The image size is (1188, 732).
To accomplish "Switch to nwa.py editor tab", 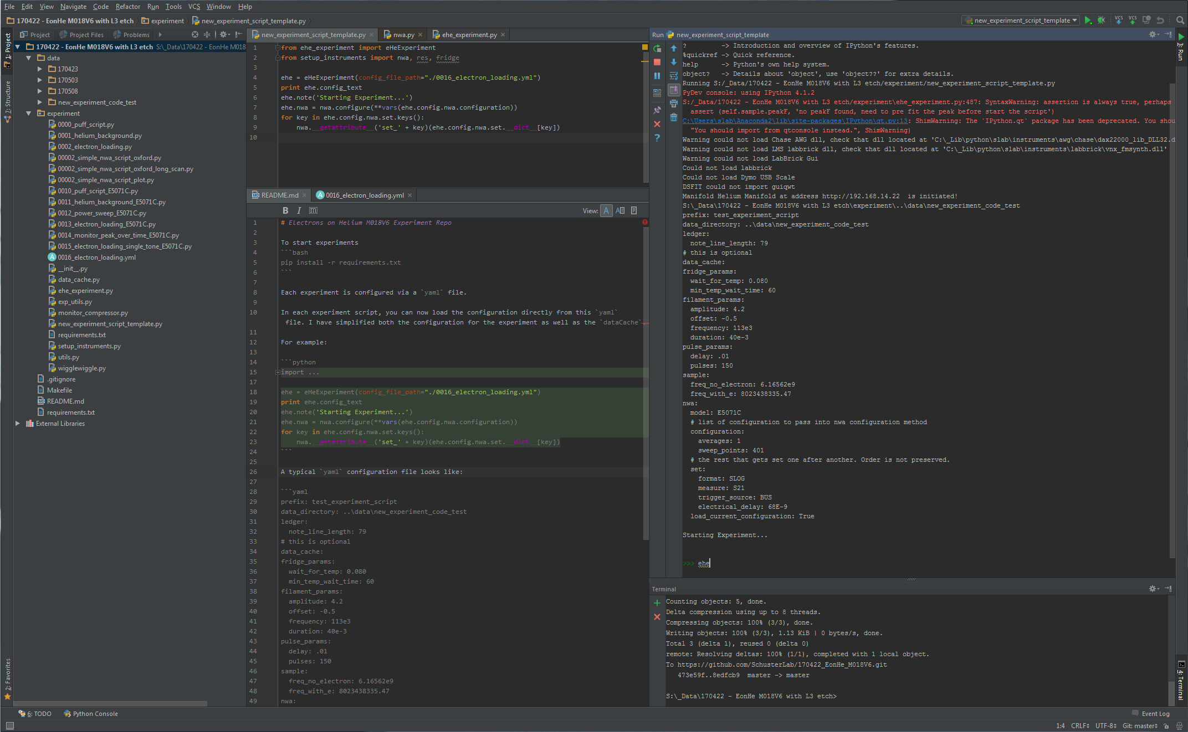I will tap(403, 34).
